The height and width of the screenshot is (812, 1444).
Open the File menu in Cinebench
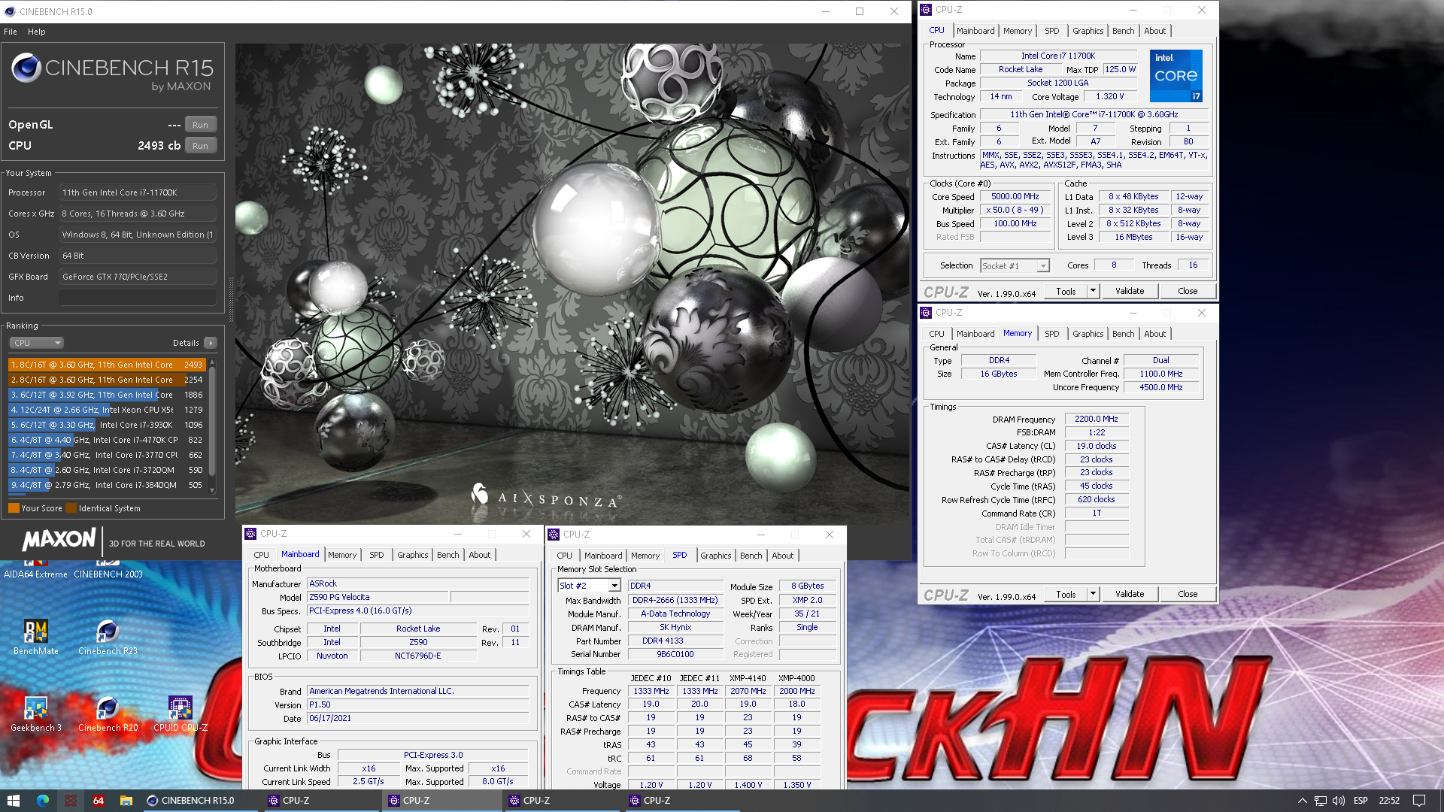point(11,32)
